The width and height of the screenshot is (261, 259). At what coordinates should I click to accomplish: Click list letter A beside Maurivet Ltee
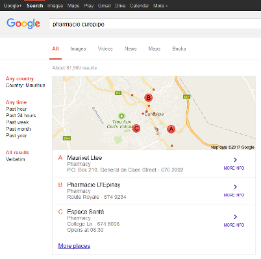[60, 158]
